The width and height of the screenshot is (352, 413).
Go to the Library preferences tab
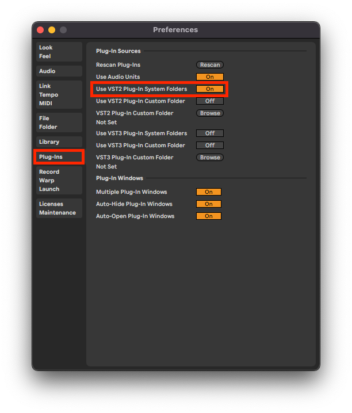click(x=59, y=142)
